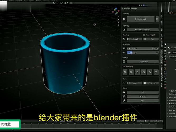The height and width of the screenshot is (132, 176).
Task: Decrease Voxel Size with left arrow
Action: tap(128, 48)
